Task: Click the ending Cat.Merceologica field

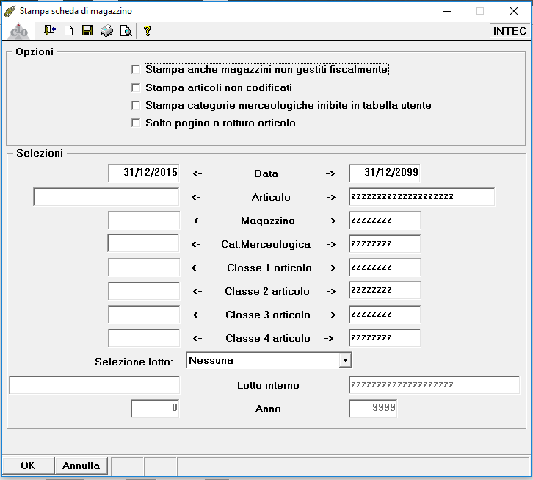Action: (385, 244)
